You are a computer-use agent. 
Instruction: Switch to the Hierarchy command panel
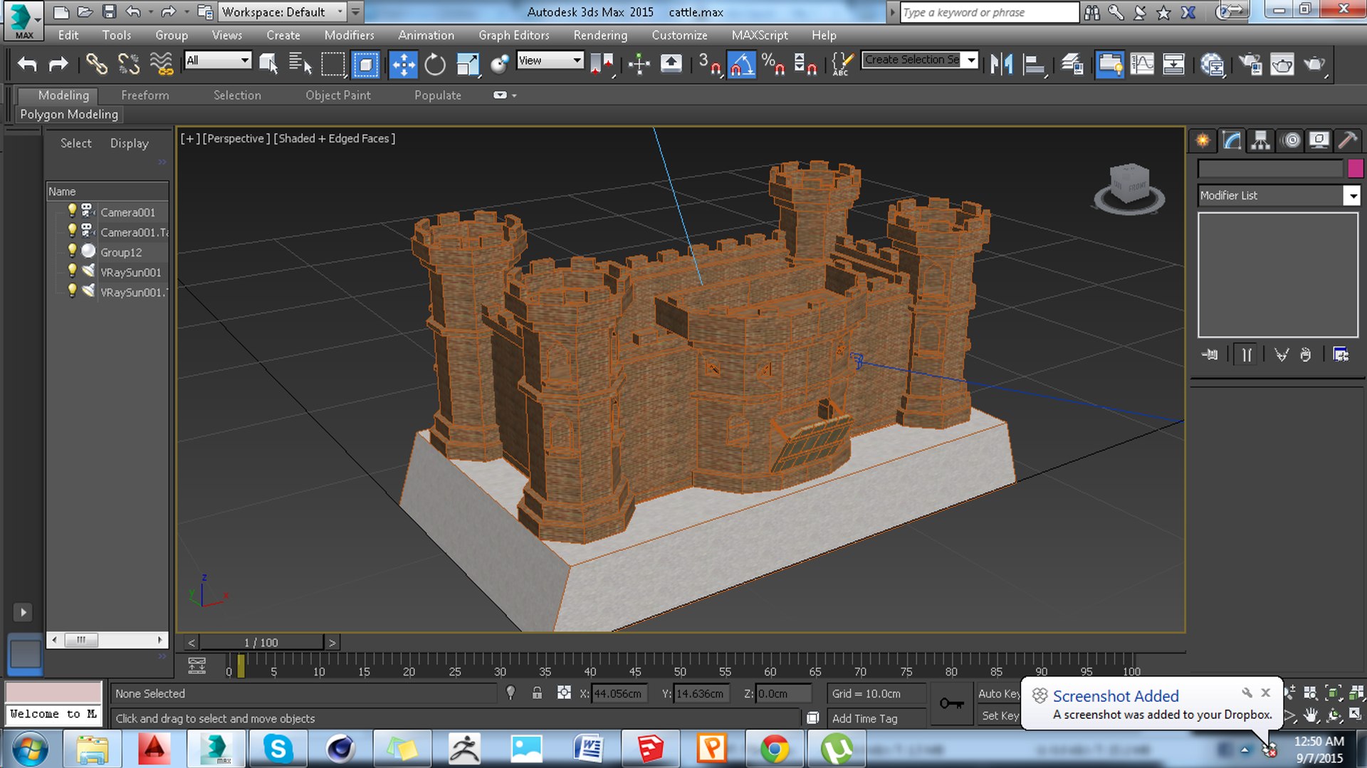coord(1260,140)
